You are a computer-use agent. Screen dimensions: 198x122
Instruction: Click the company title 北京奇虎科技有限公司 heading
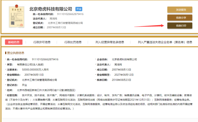[51, 9]
